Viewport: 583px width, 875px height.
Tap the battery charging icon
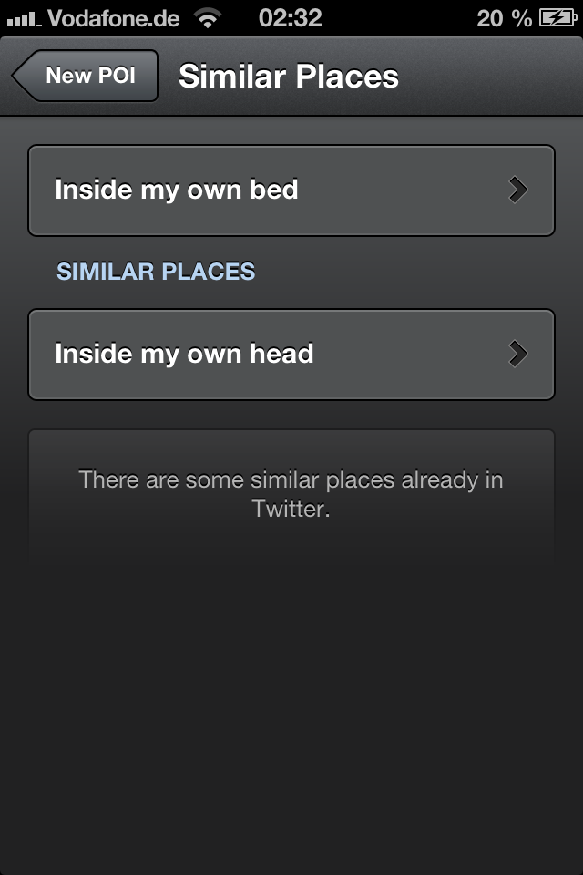point(557,18)
